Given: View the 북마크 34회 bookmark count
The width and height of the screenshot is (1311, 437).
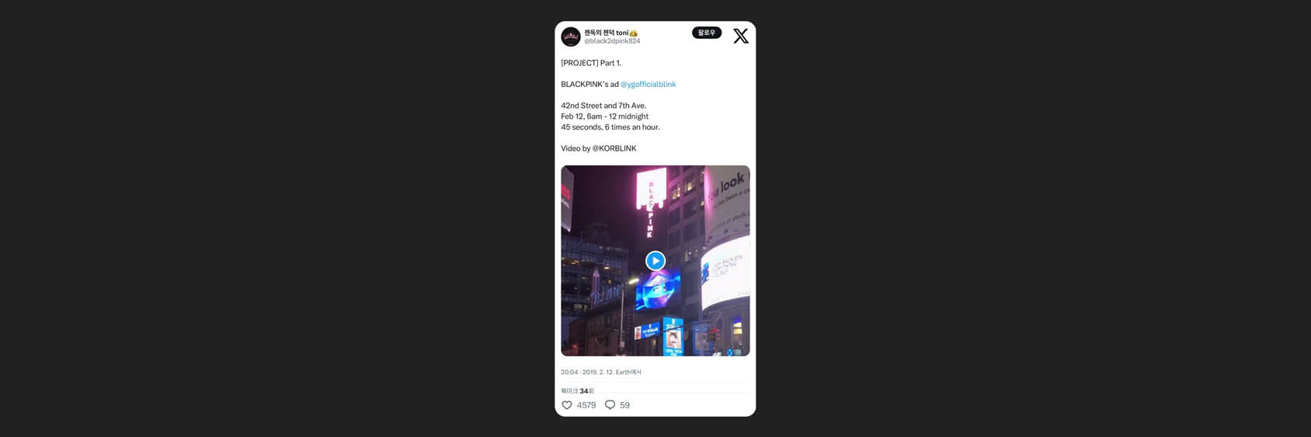Looking at the screenshot, I should (577, 391).
